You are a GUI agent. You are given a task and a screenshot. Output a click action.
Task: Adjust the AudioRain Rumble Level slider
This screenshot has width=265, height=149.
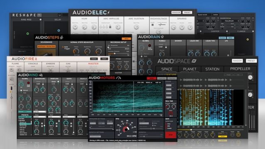pos(166,46)
